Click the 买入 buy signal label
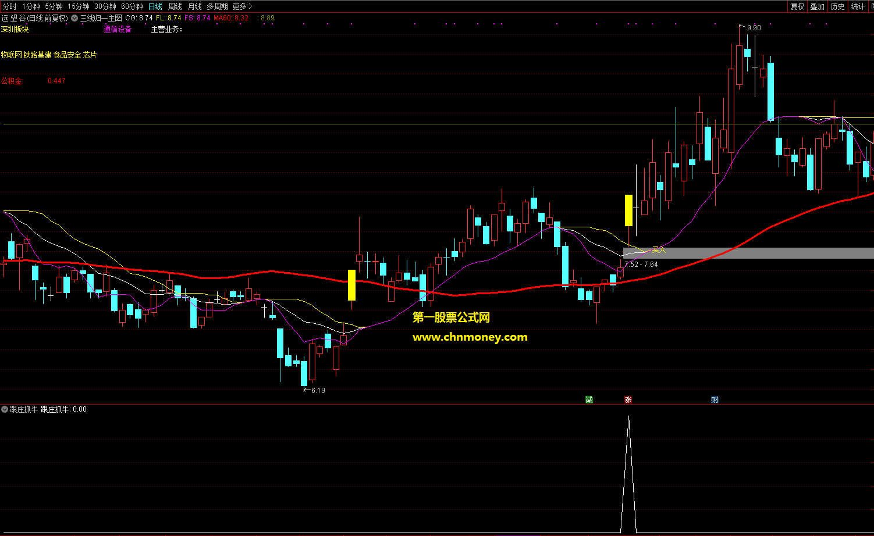The image size is (874, 536). [659, 249]
